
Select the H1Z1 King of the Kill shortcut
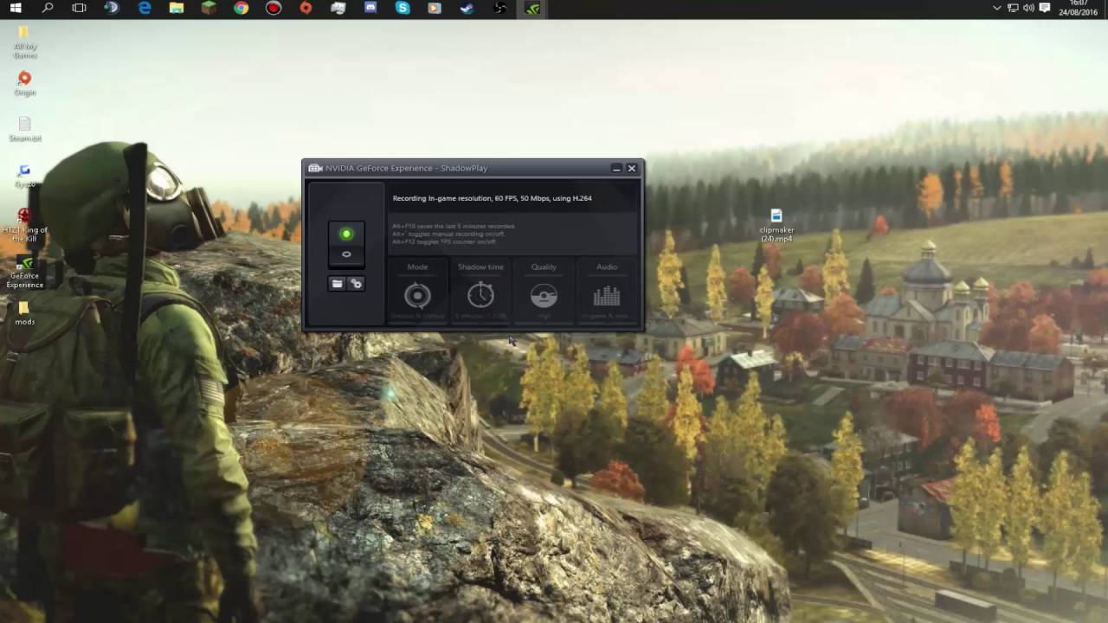[x=24, y=225]
